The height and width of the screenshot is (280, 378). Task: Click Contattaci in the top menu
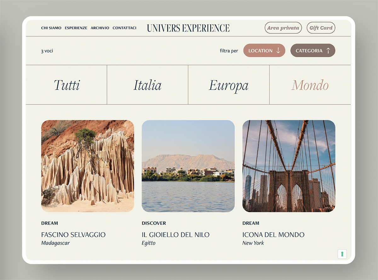point(124,28)
